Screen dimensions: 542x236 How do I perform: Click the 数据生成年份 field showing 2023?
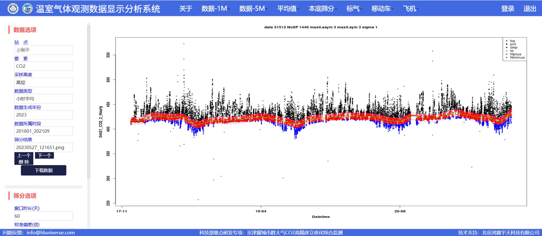[x=43, y=115]
